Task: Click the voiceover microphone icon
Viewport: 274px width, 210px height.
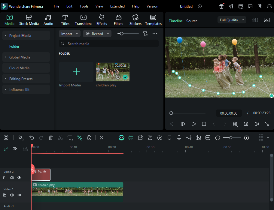Action: pyautogui.click(x=179, y=138)
